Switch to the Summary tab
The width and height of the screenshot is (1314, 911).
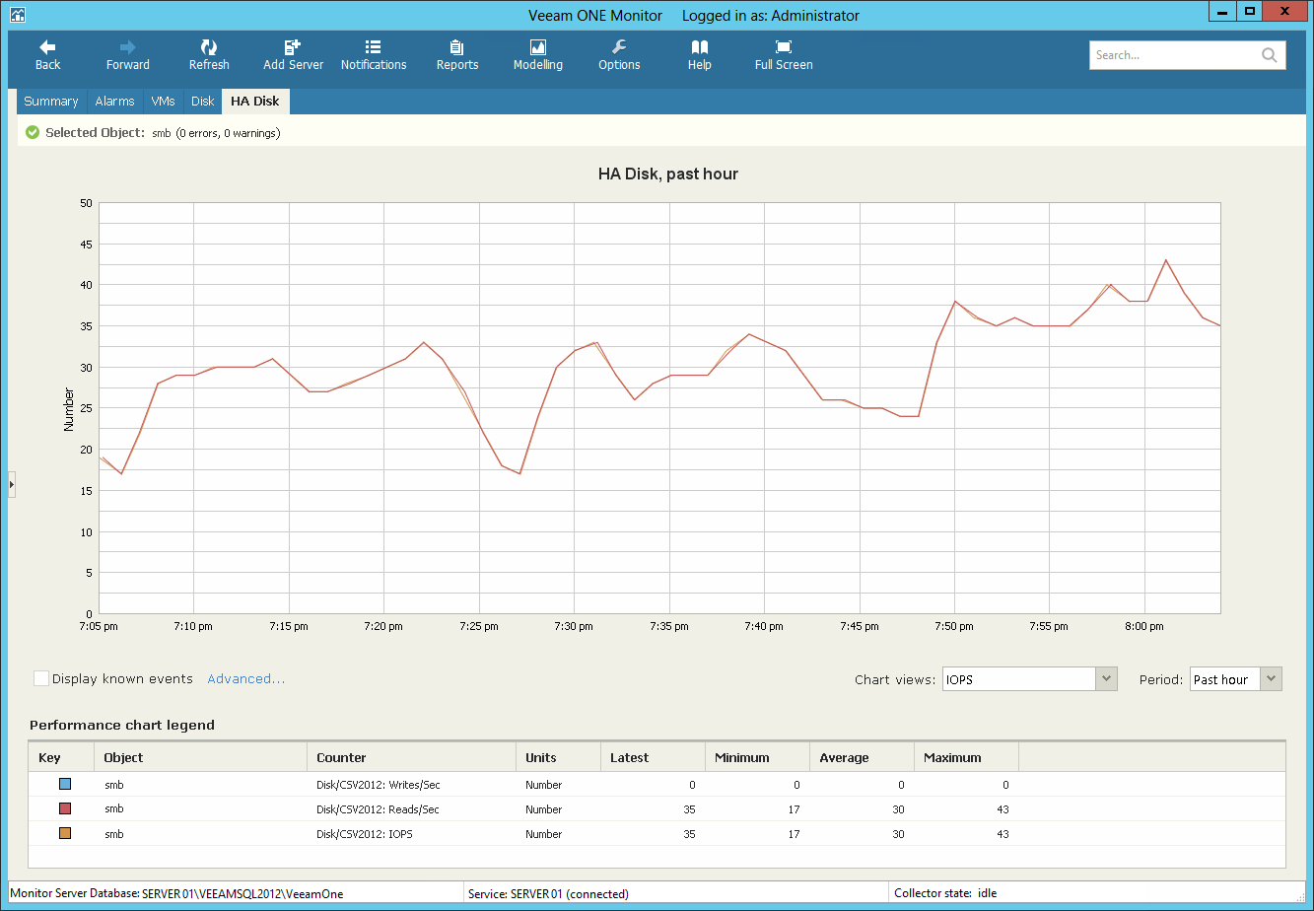(x=51, y=102)
